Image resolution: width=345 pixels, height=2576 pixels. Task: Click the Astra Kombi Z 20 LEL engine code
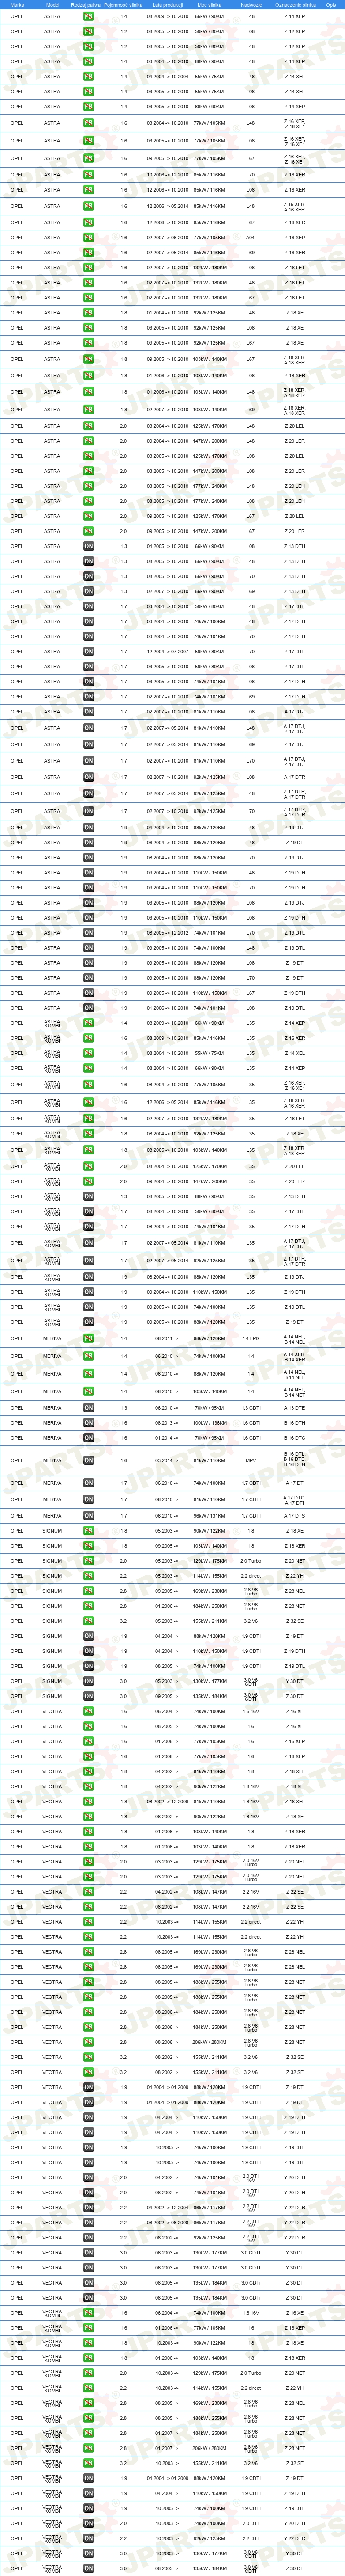pyautogui.click(x=295, y=1166)
